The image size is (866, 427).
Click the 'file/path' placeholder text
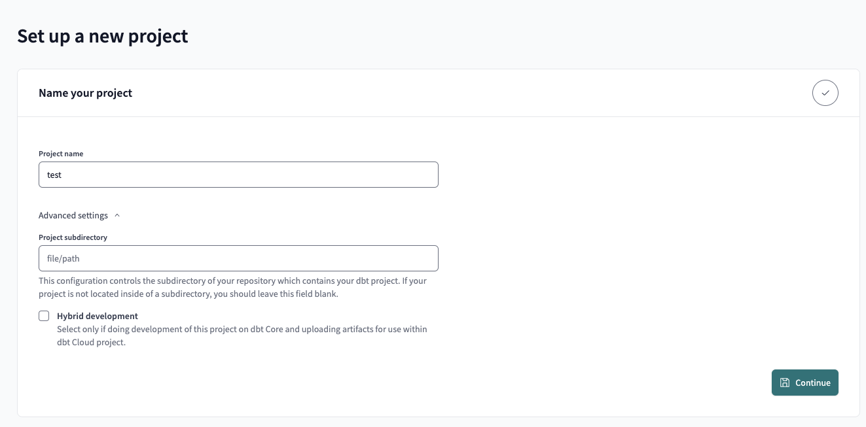63,258
